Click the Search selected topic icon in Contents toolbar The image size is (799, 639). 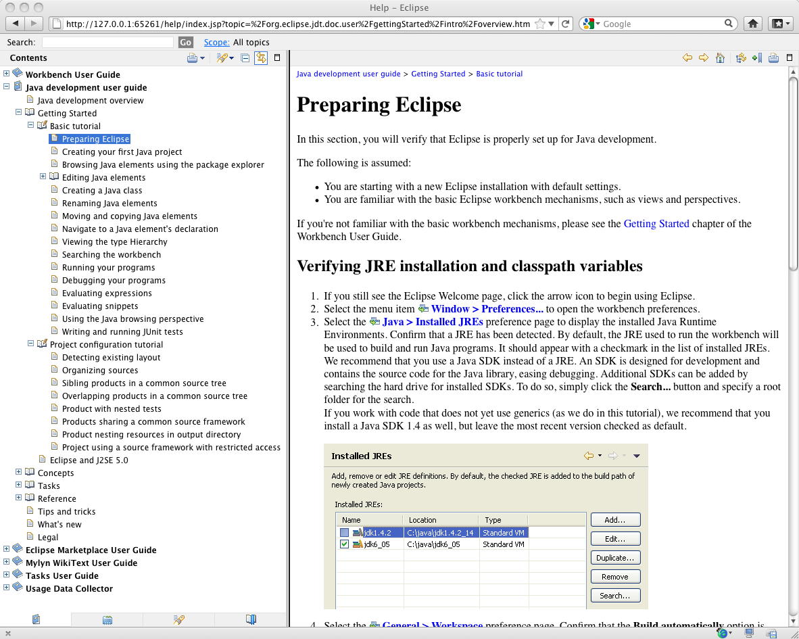(x=222, y=58)
